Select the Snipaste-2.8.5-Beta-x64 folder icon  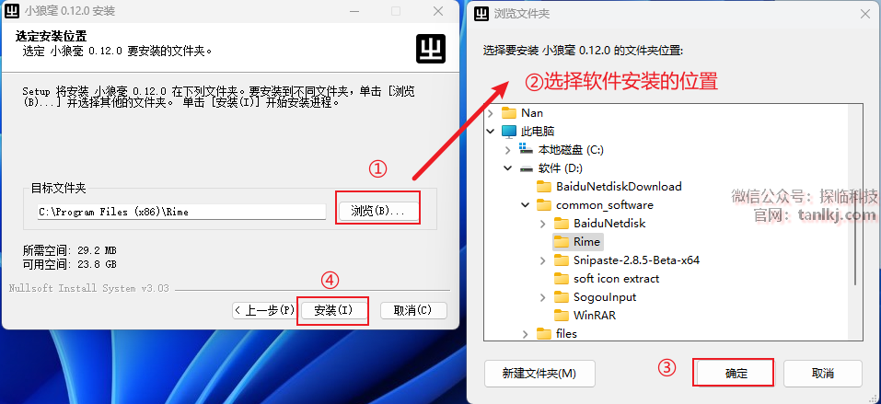[x=562, y=260]
